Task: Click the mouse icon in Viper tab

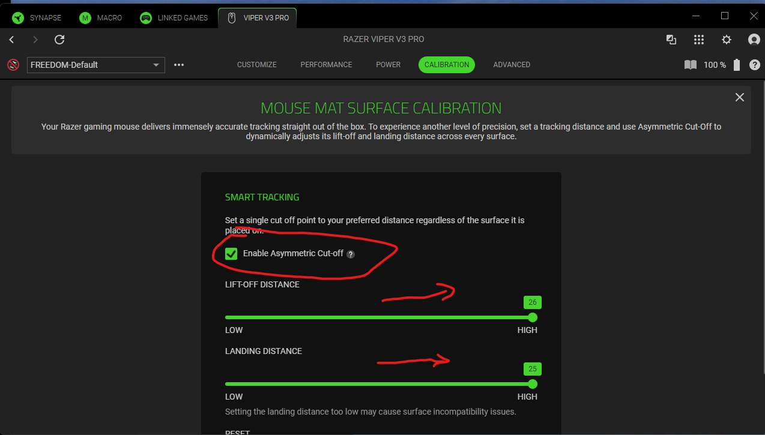Action: 232,17
